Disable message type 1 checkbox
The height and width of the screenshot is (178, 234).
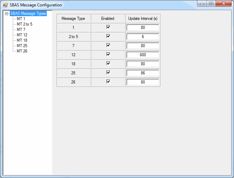[x=108, y=27]
